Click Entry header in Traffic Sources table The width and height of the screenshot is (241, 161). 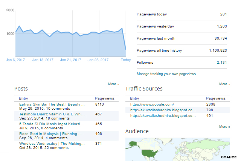click(x=134, y=98)
